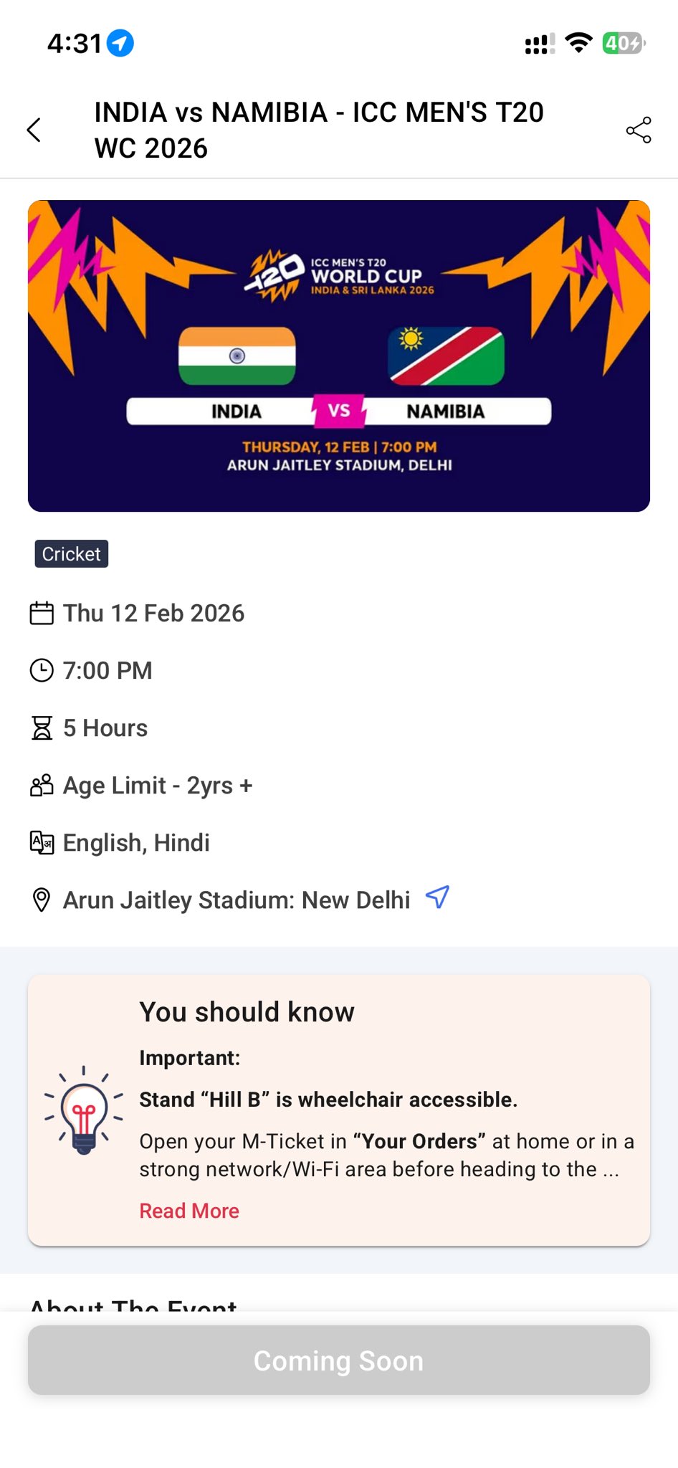Tap the clock time icon
The width and height of the screenshot is (678, 1468).
(x=42, y=671)
